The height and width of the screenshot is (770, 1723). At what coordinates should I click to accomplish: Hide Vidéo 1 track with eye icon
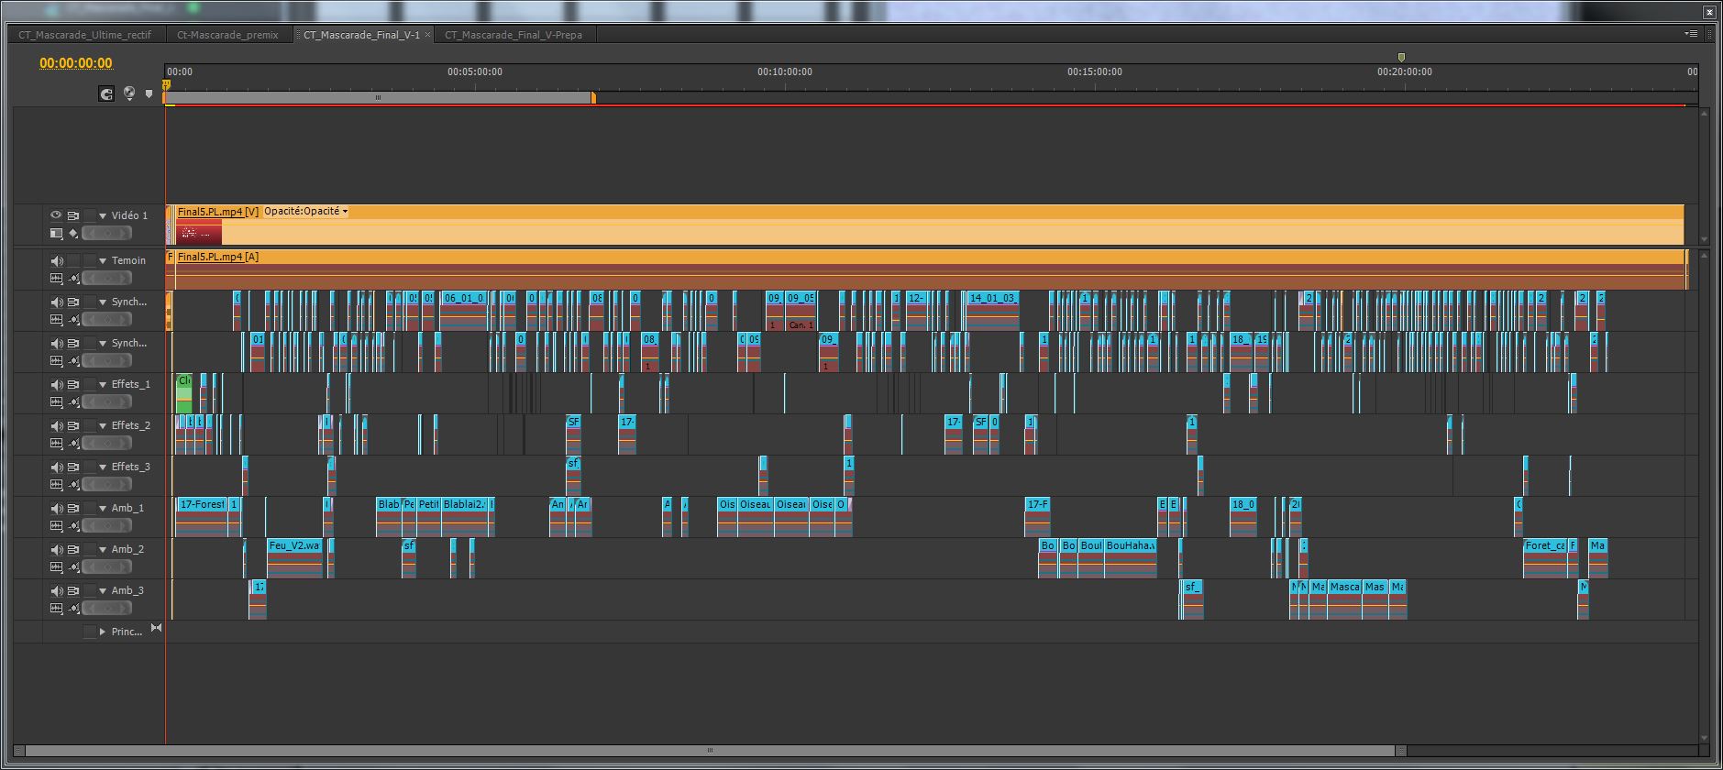(x=56, y=215)
